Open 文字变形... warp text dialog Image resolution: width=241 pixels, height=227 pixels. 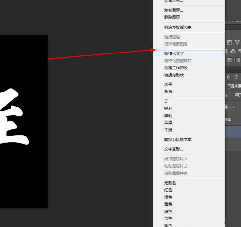[174, 149]
